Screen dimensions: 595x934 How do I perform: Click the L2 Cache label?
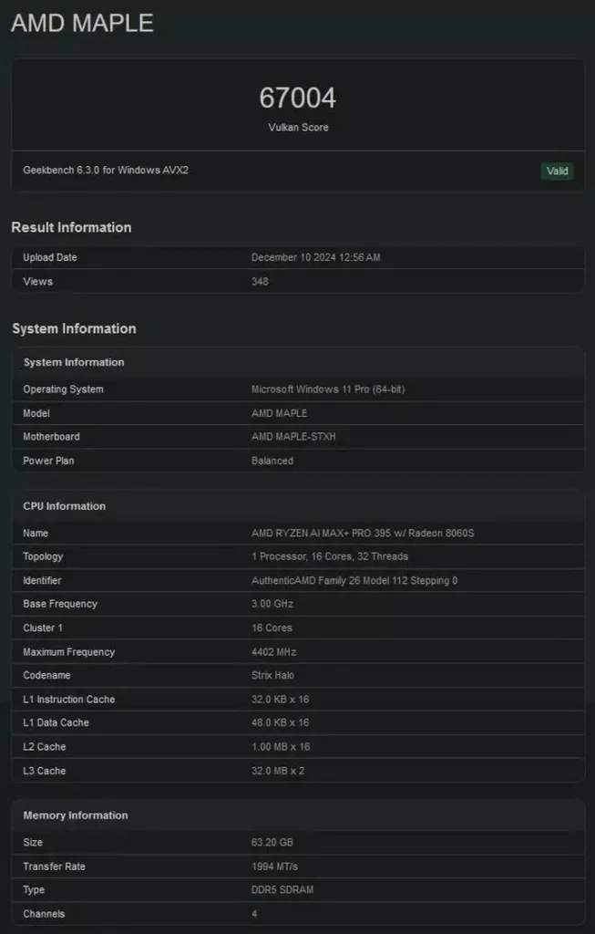pos(44,747)
